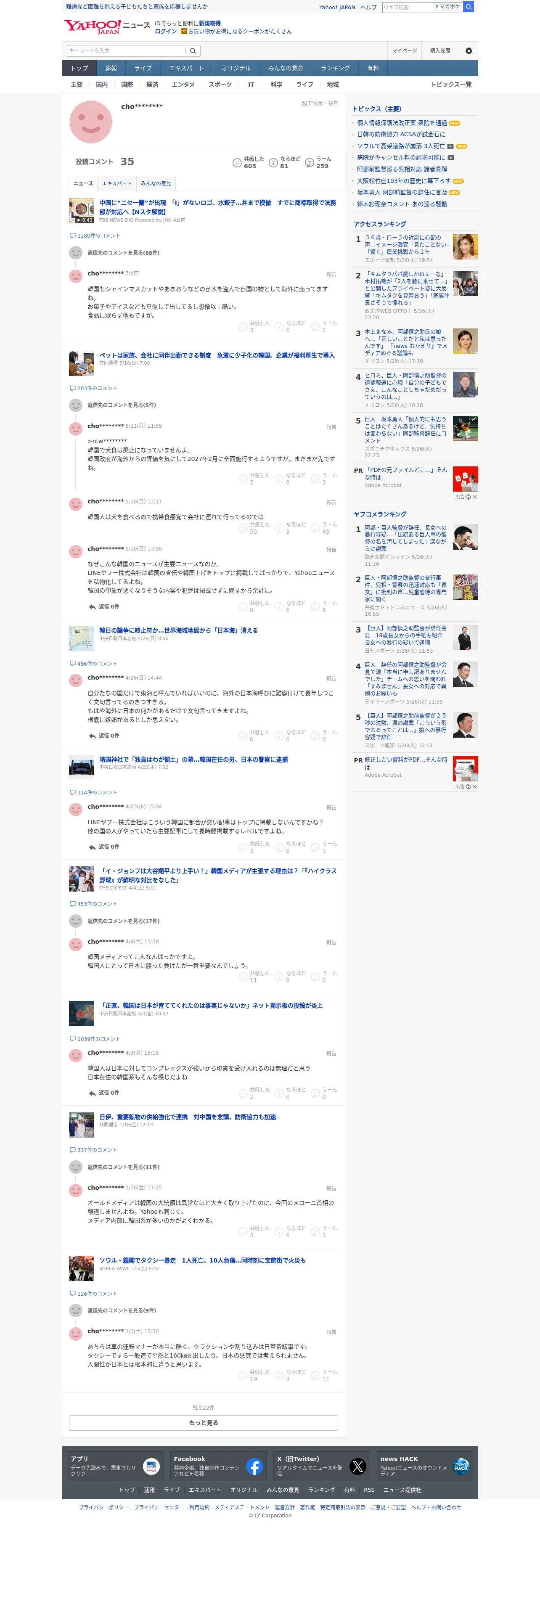Open the thumbnail of the ペットは家族 article
The height and width of the screenshot is (1620, 540).
[x=82, y=363]
